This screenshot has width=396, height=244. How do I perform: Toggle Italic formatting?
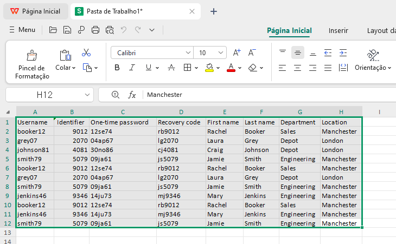[x=133, y=68]
